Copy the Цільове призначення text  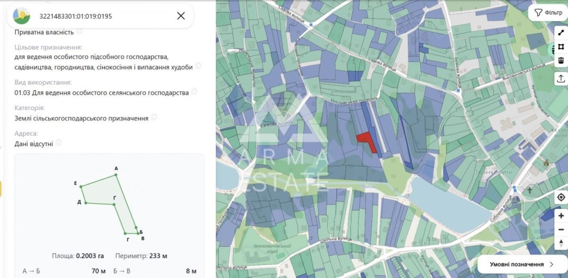pyautogui.click(x=198, y=66)
